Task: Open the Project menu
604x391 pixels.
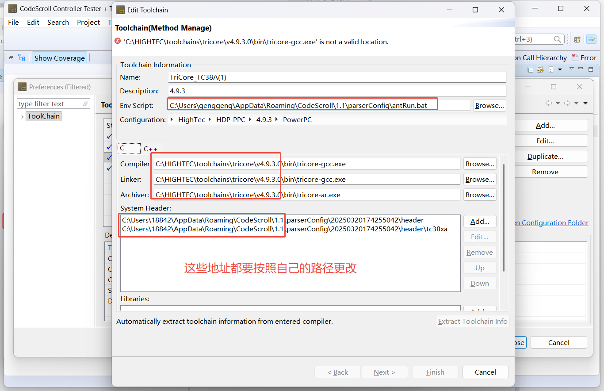Action: coord(88,22)
